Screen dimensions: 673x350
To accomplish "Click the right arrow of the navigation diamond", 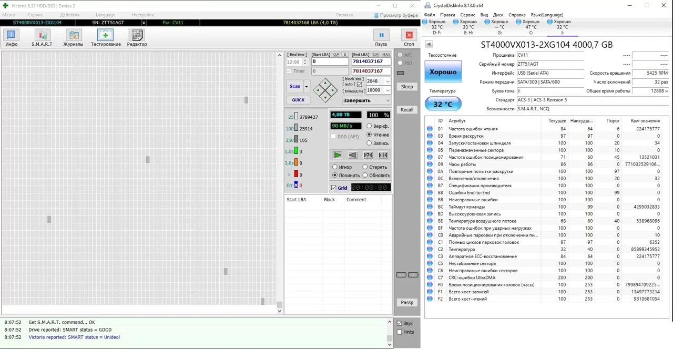I will point(333,90).
